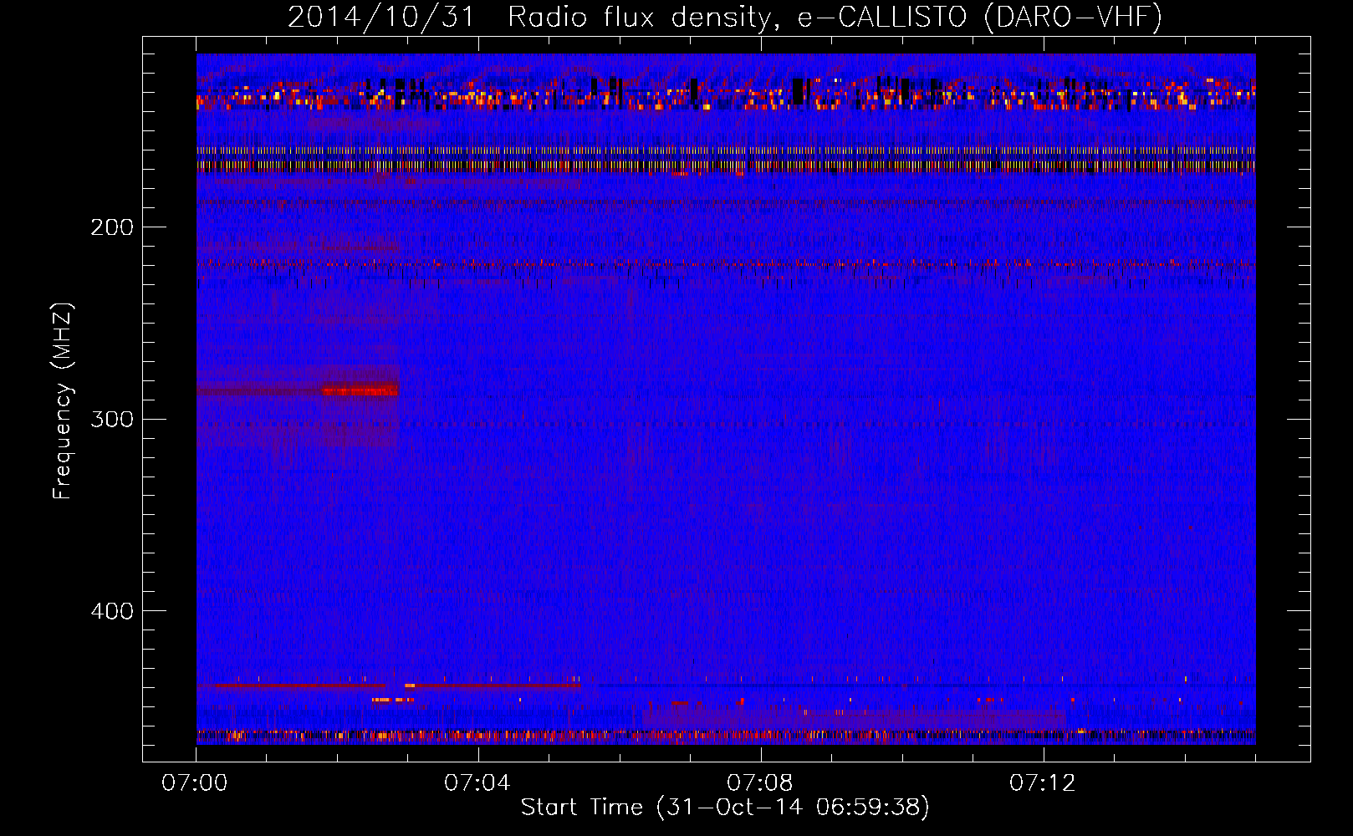Click the 200 frequency tick label
This screenshot has height=836, width=1353.
(112, 227)
